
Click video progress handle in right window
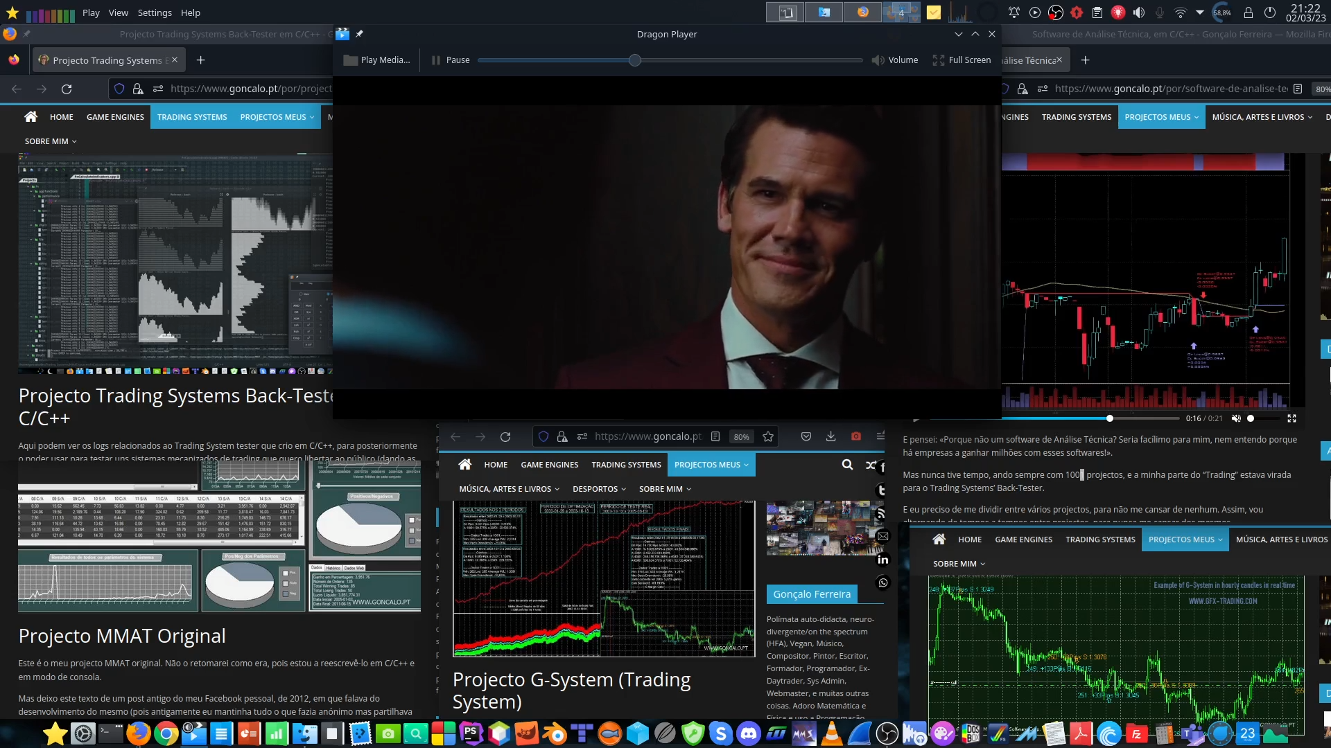[1110, 418]
